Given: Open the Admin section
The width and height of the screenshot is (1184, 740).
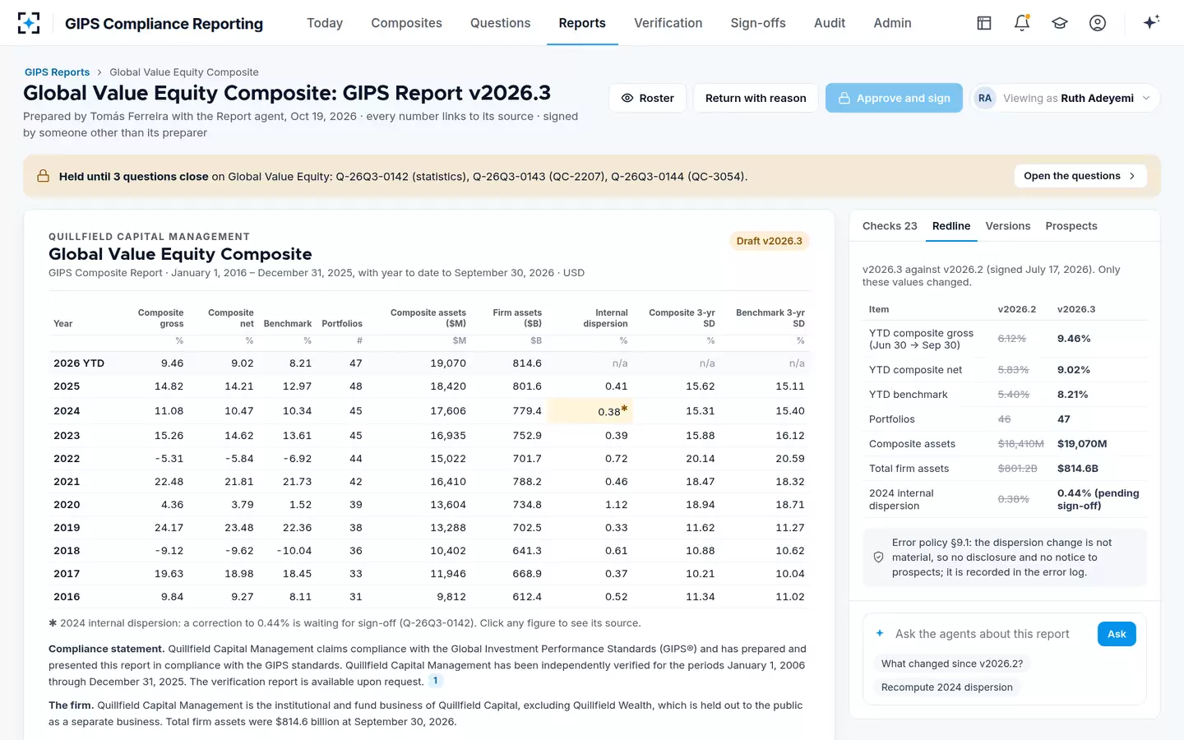Looking at the screenshot, I should 892,23.
